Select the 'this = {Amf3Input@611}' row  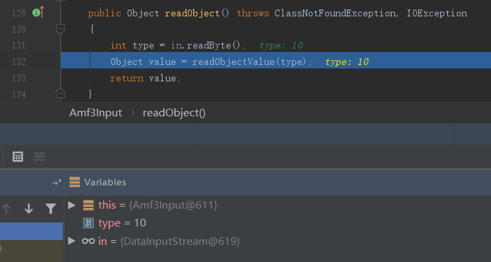click(278, 205)
